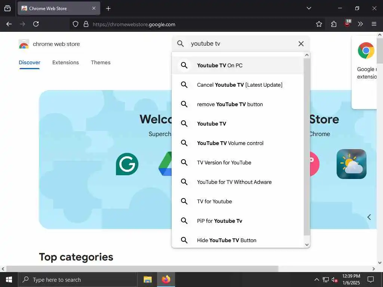Go back using the browser back arrow
The width and height of the screenshot is (383, 287).
tap(9, 24)
